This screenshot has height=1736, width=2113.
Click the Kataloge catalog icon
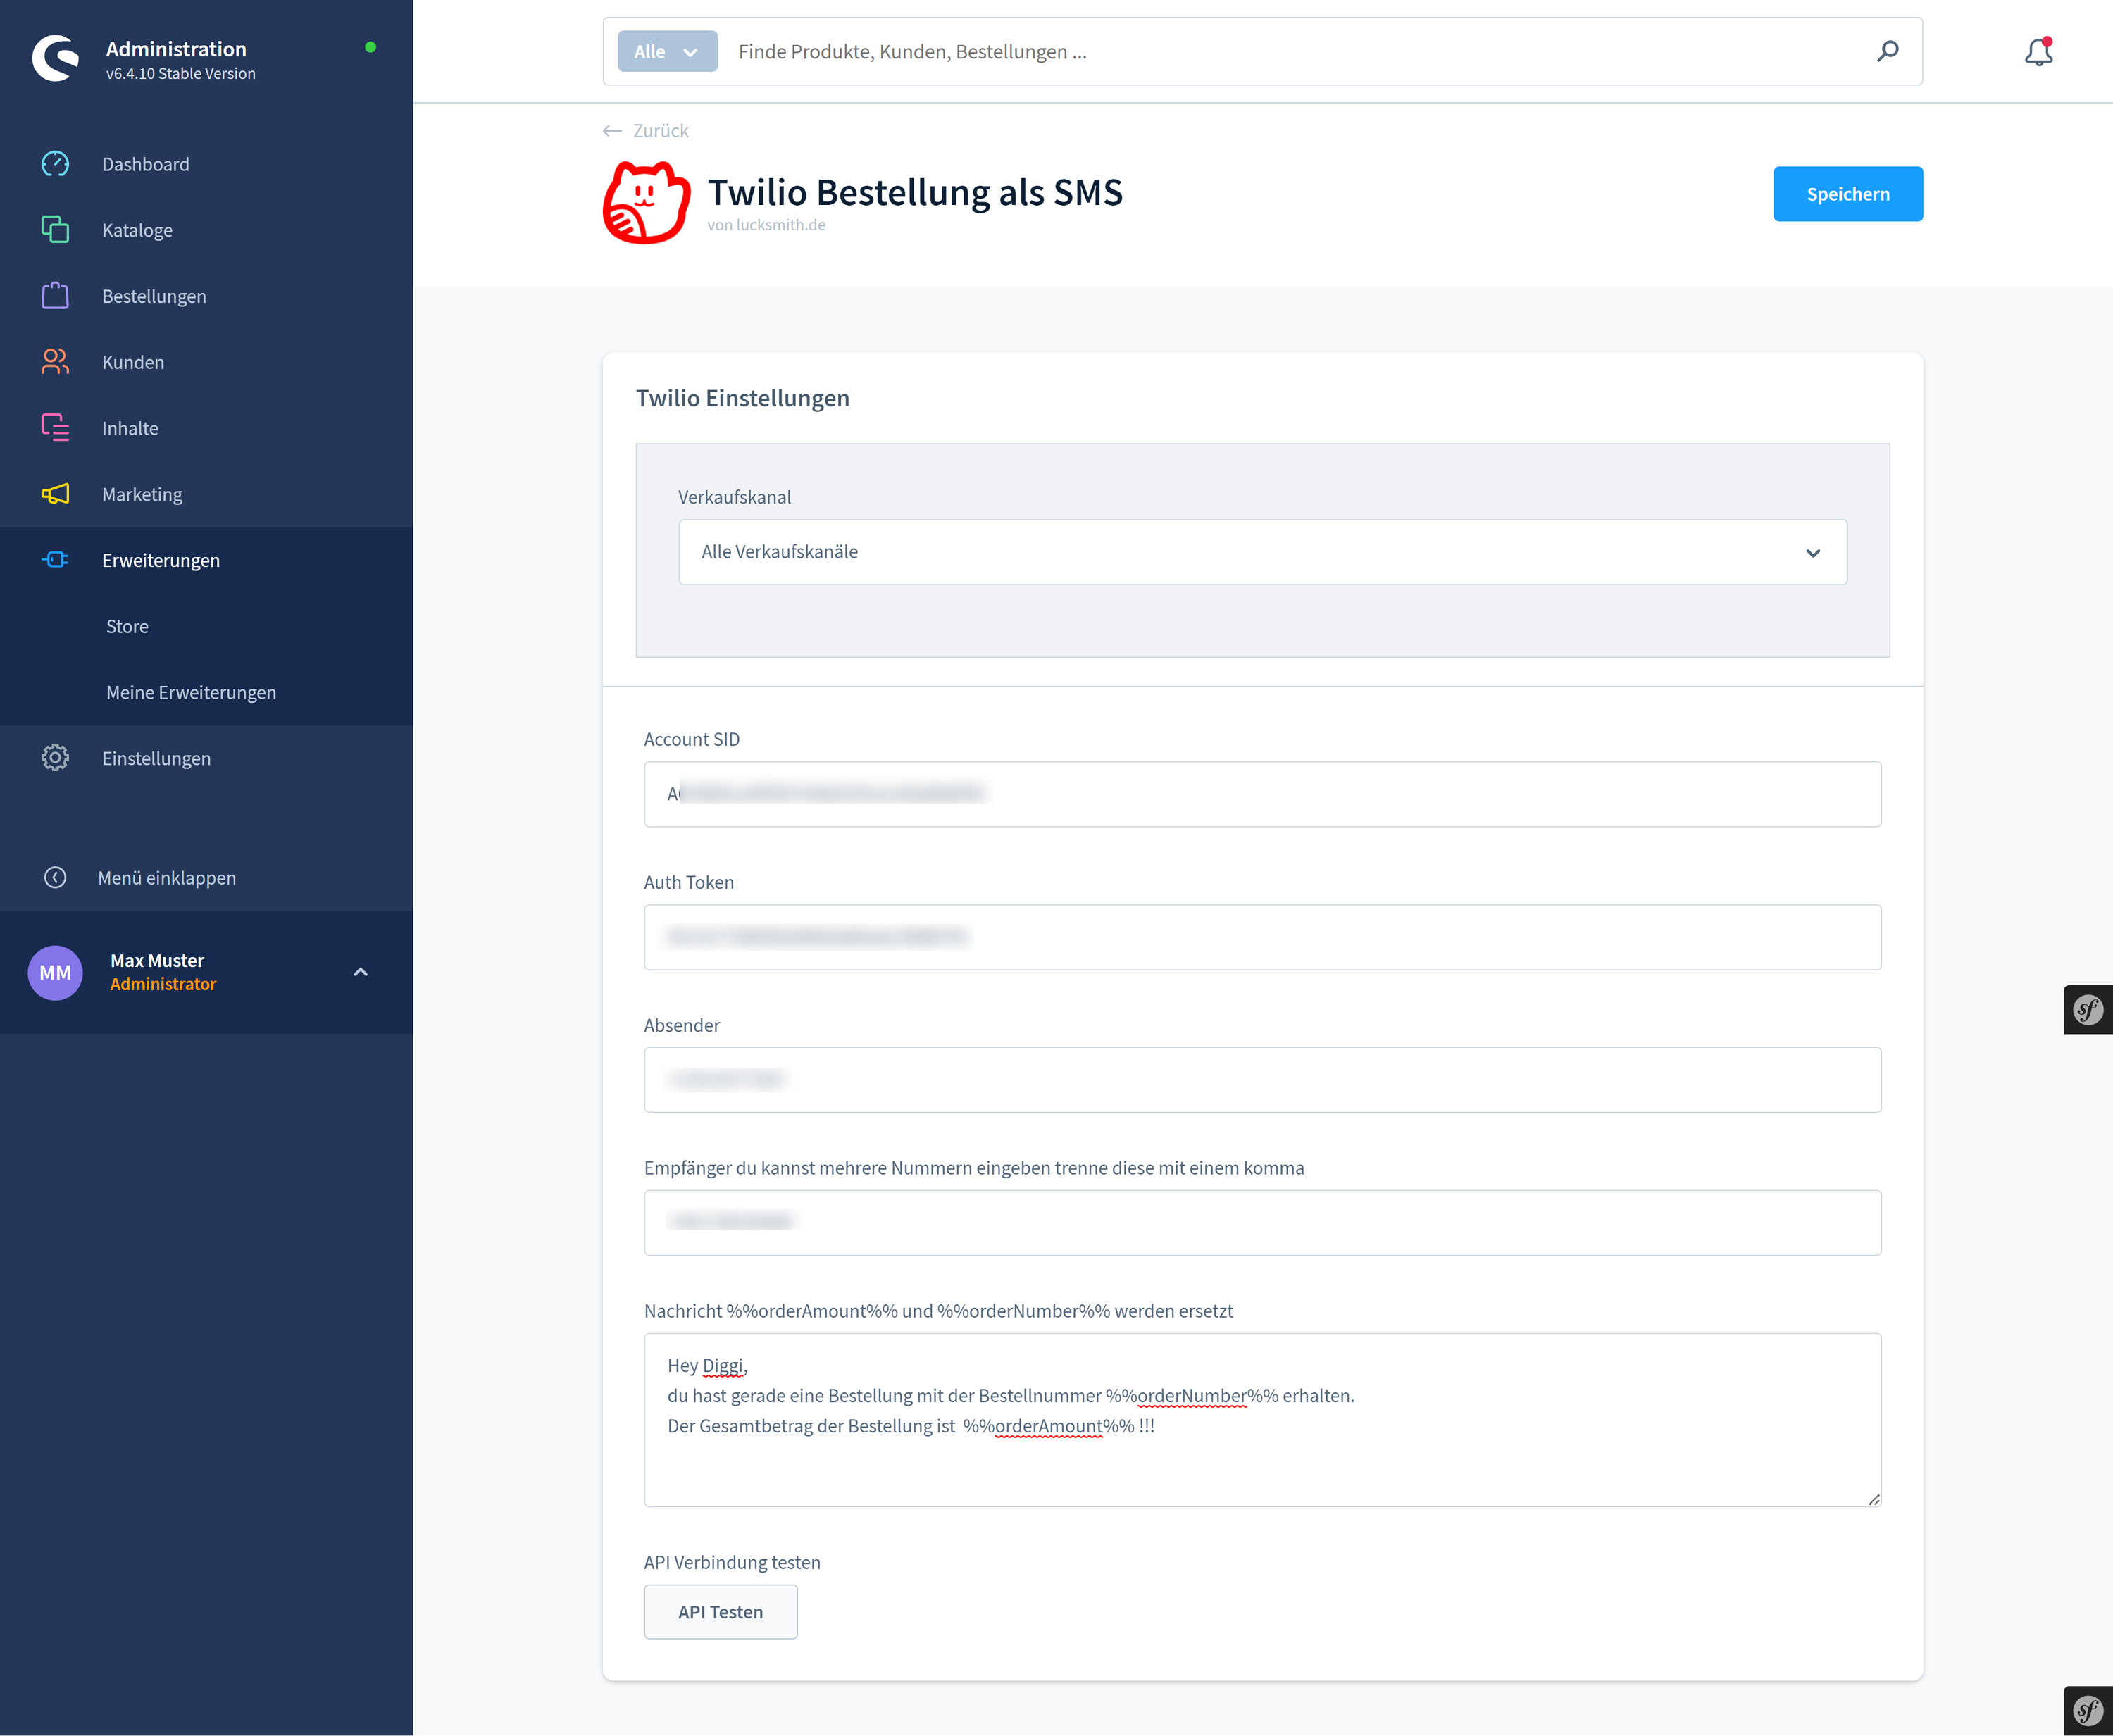(55, 230)
